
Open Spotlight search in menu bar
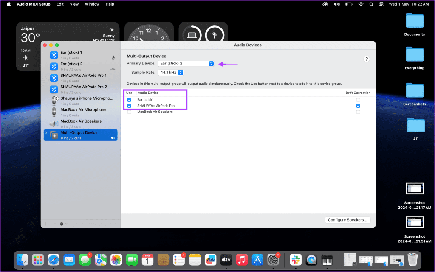(x=371, y=4)
